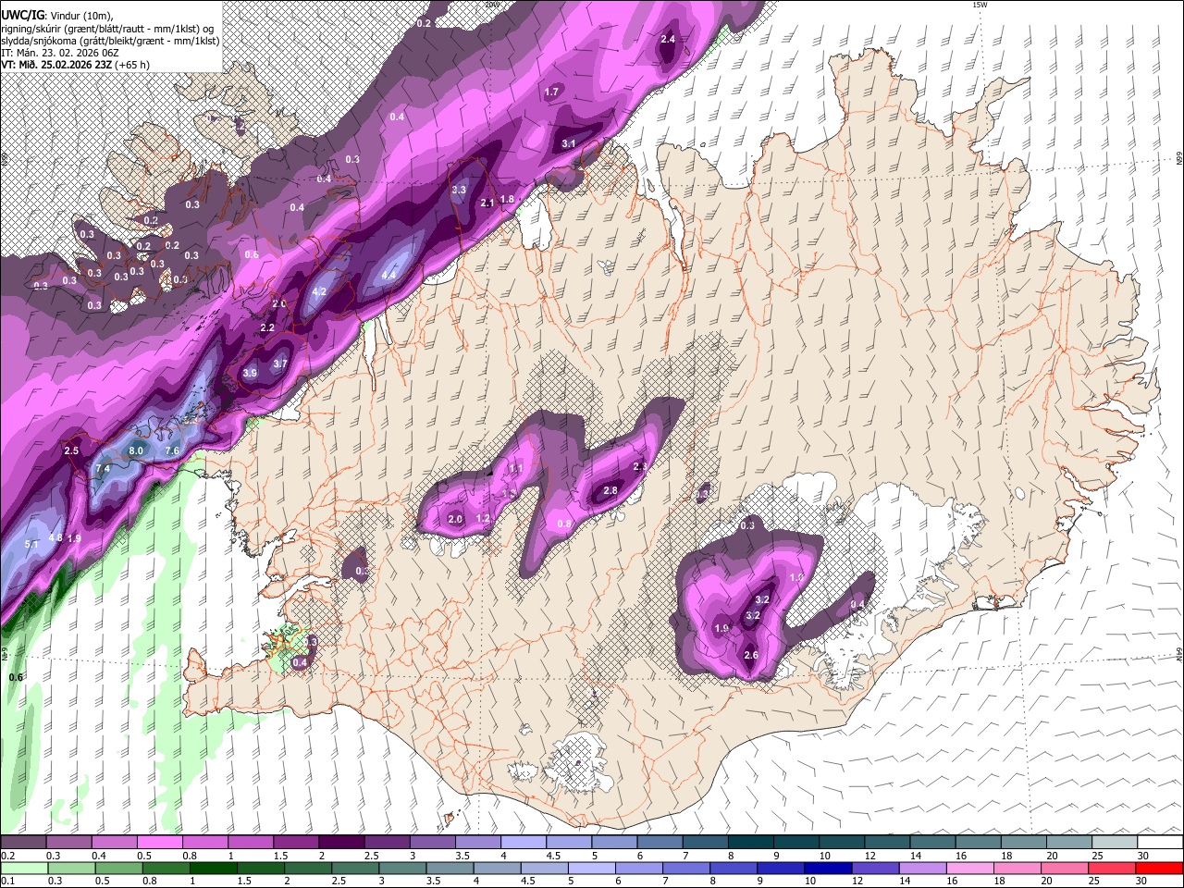Click the 4.2 precipitation value on the map
This screenshot has height=888, width=1184.
pyautogui.click(x=320, y=291)
